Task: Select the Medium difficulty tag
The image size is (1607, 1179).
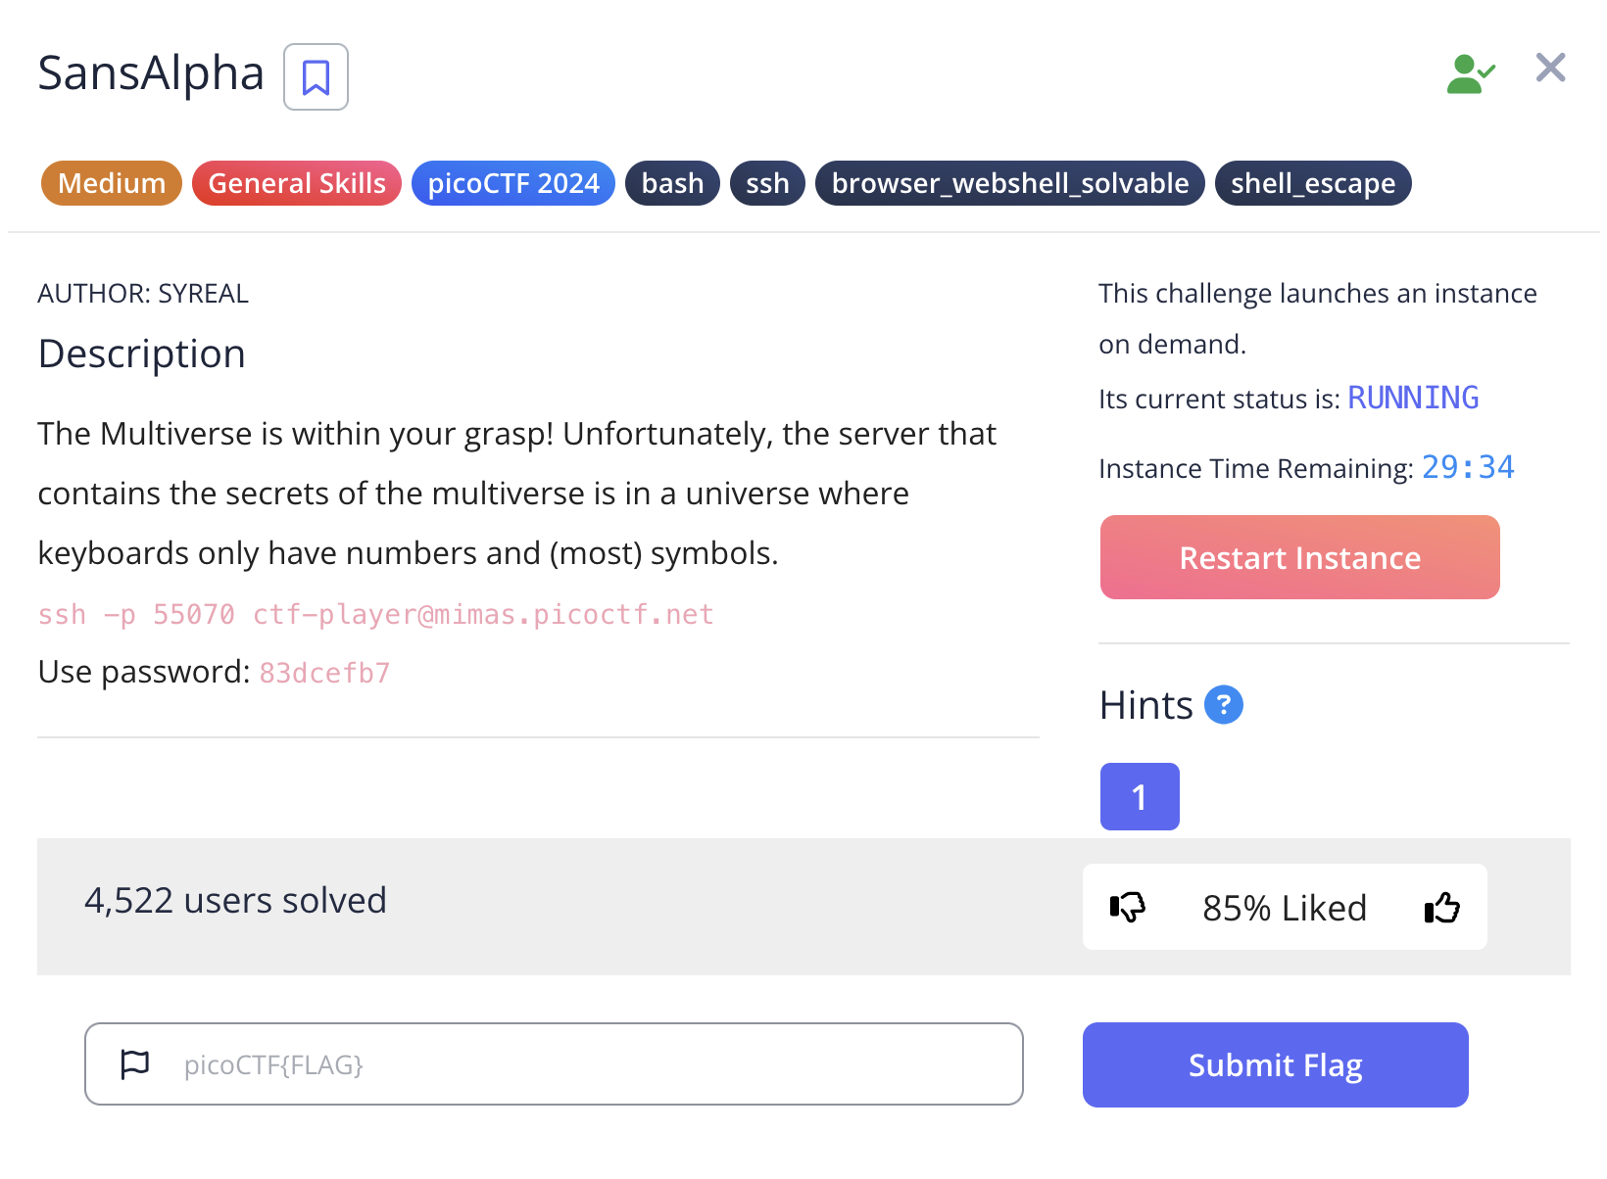Action: coord(112,183)
